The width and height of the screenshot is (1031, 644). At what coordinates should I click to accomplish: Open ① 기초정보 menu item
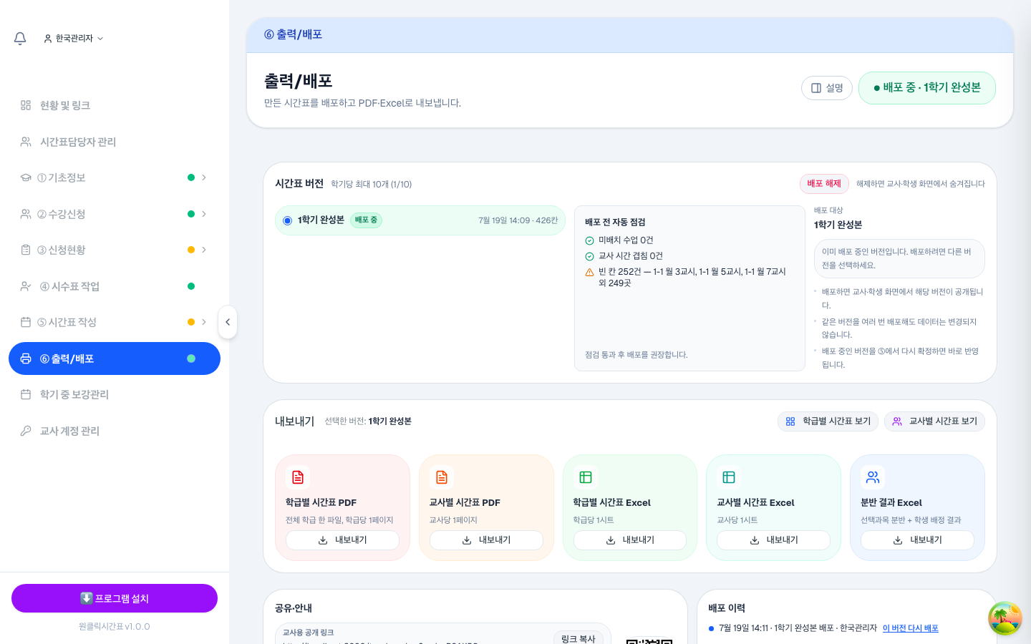pos(115,177)
